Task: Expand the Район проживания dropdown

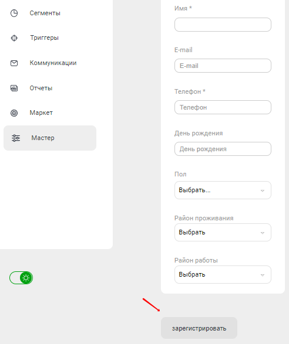Action: tap(223, 232)
